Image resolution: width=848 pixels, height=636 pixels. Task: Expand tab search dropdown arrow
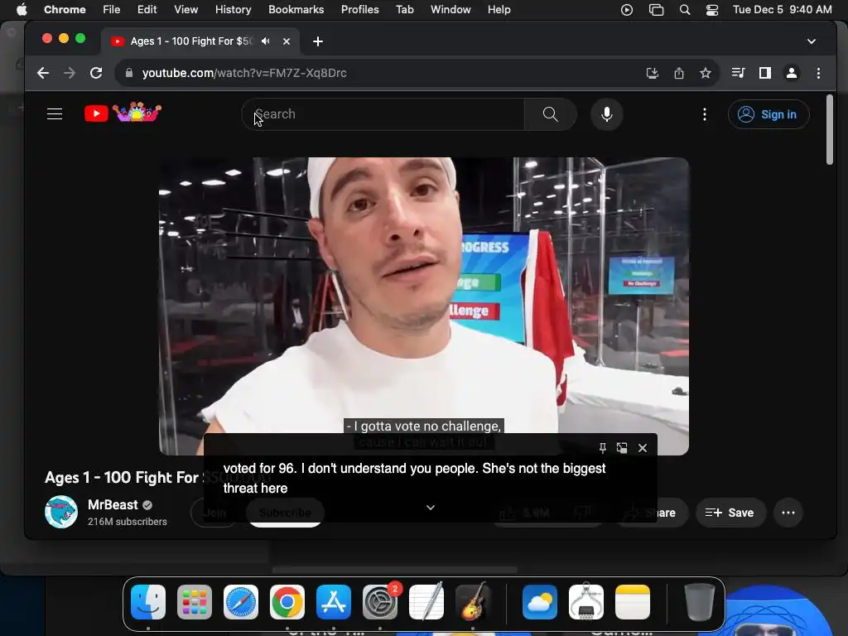point(812,41)
